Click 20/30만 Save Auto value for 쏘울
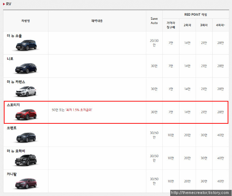The image size is (232, 196). click(154, 43)
